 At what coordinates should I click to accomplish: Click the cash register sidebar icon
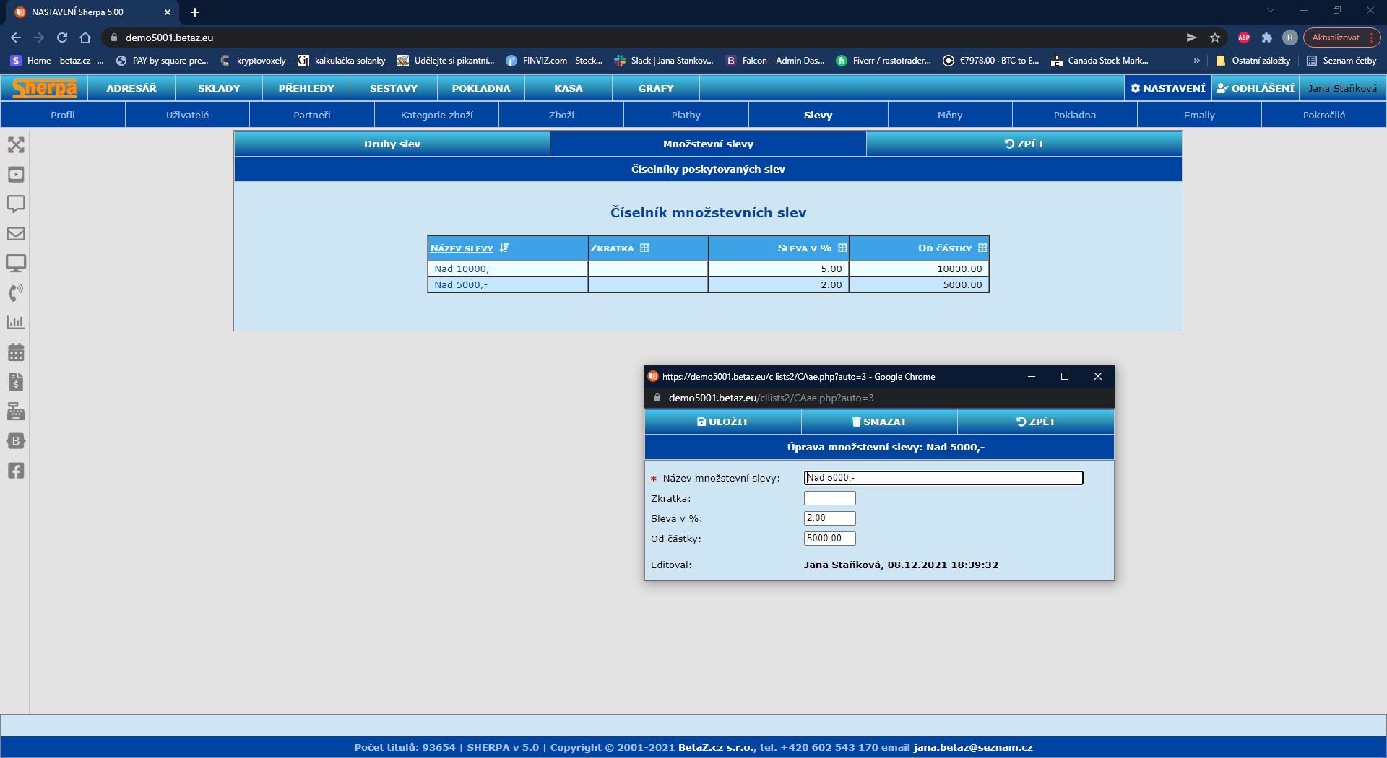(x=16, y=411)
